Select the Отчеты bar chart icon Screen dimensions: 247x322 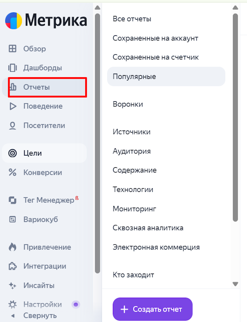(13, 87)
